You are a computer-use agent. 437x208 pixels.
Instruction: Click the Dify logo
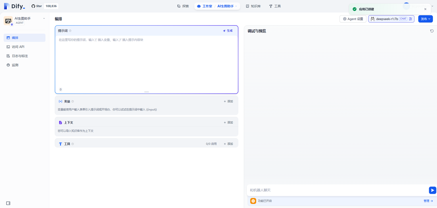click(x=14, y=6)
